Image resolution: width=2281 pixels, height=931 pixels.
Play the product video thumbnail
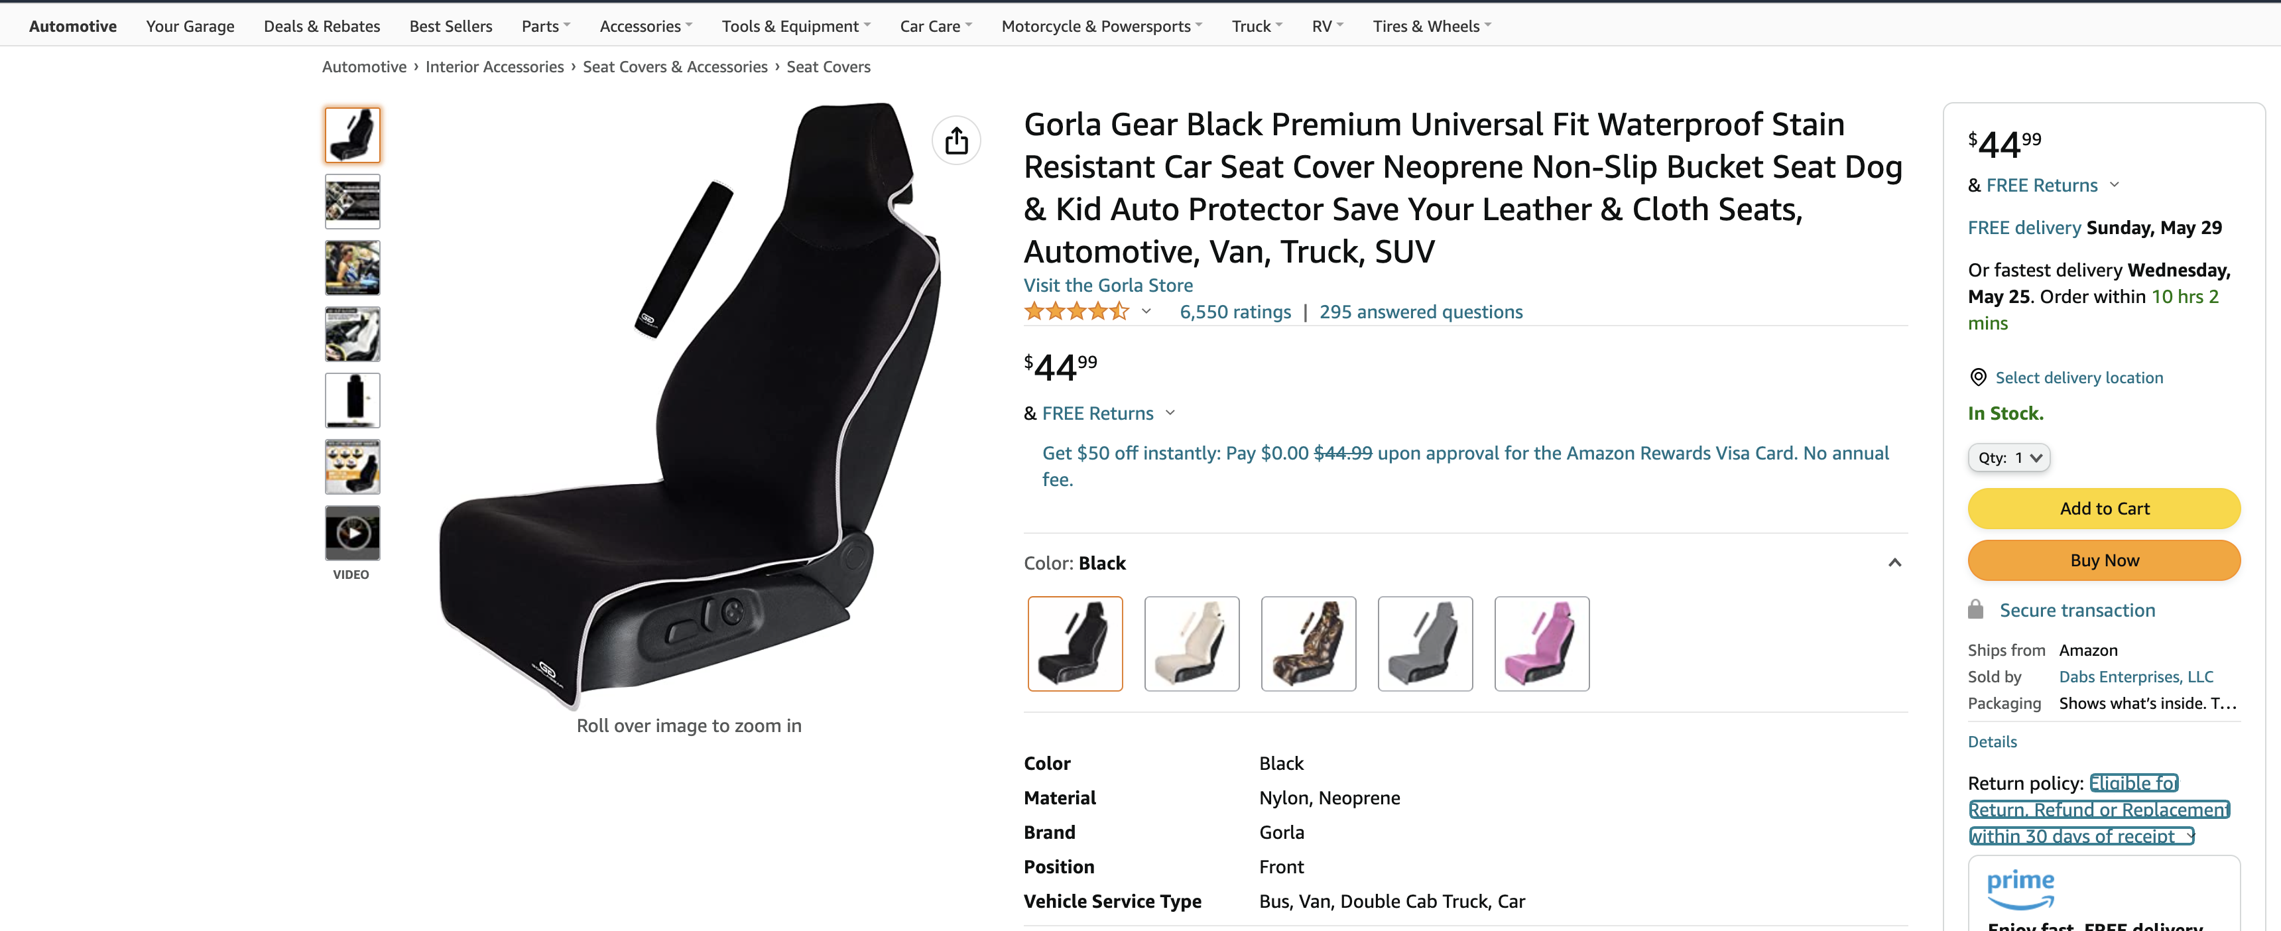coord(352,533)
